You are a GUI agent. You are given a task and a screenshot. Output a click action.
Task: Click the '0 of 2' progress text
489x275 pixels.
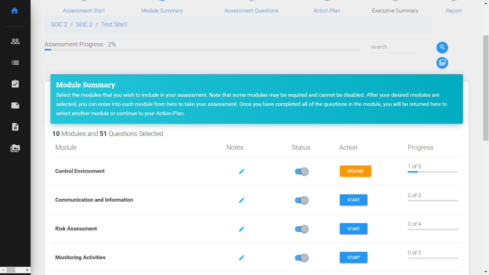(414, 252)
